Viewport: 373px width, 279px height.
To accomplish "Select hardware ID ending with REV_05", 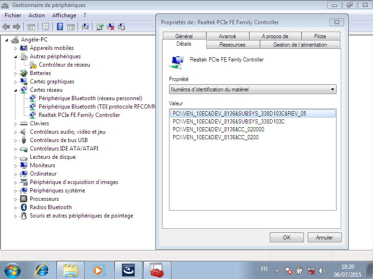I will pyautogui.click(x=253, y=113).
